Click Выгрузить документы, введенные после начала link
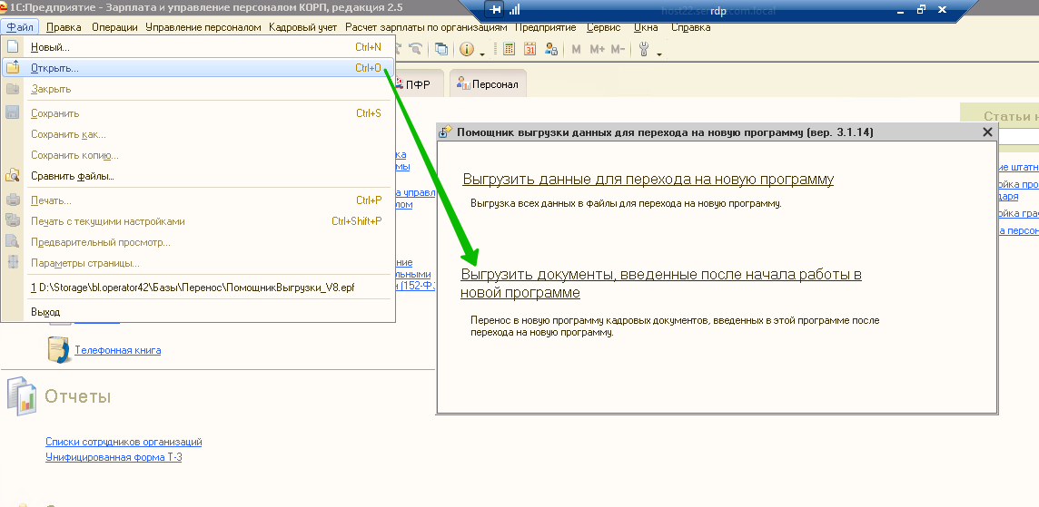1039x507 pixels. (x=661, y=283)
